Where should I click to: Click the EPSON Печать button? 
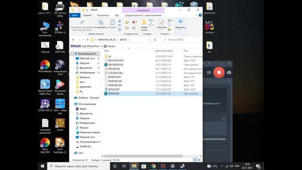point(109,46)
